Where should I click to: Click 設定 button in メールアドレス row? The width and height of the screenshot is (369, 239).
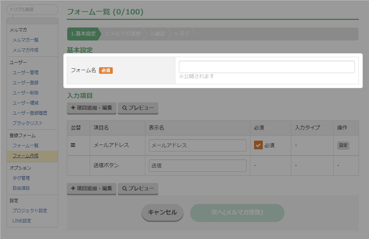(x=343, y=145)
